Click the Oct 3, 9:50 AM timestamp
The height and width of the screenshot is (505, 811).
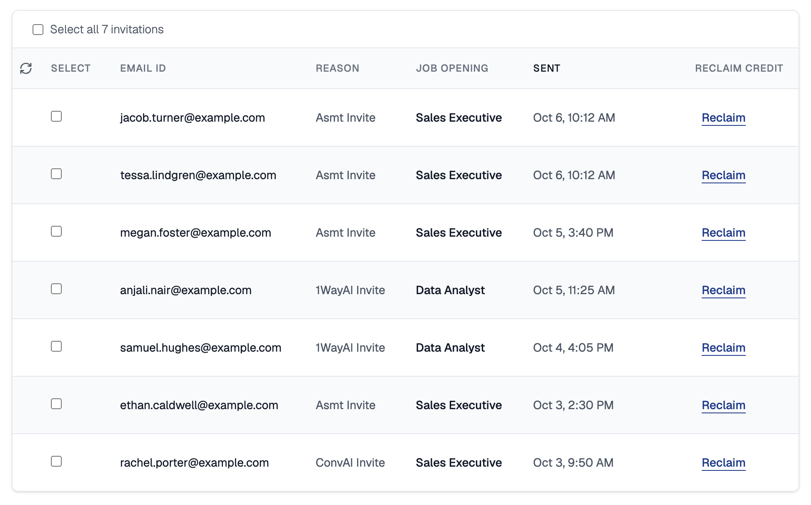(x=573, y=463)
